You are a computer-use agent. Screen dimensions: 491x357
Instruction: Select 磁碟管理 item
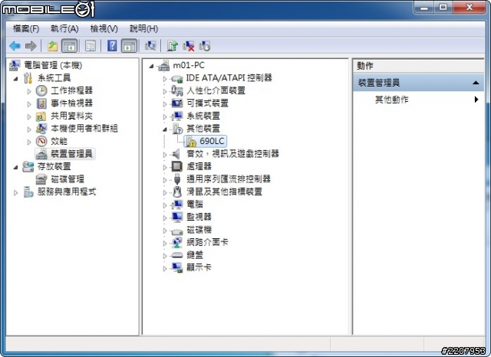point(68,179)
